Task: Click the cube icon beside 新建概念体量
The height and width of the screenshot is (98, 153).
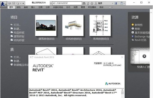Action: pyautogui.click(x=12, y=65)
